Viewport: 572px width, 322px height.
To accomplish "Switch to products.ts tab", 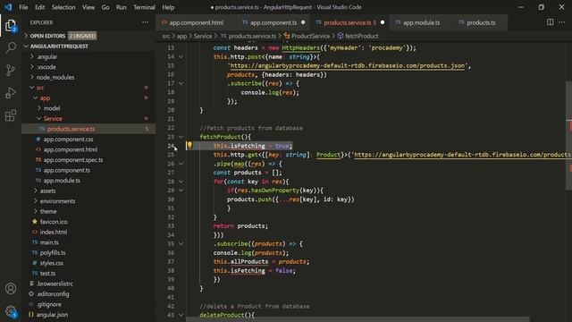I will pyautogui.click(x=481, y=22).
